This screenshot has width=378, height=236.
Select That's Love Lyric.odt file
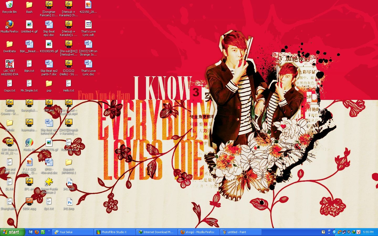coord(88,28)
